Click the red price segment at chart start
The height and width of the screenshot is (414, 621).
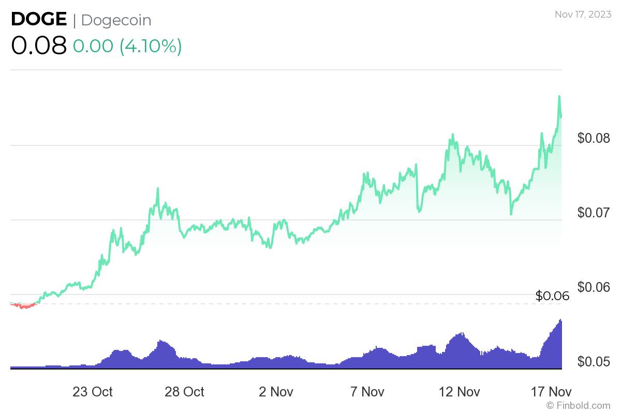point(23,306)
